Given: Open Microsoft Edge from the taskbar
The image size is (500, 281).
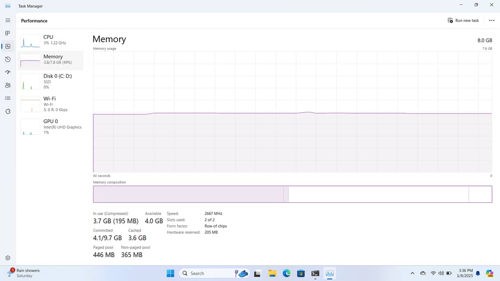Looking at the screenshot, I should coord(287,274).
